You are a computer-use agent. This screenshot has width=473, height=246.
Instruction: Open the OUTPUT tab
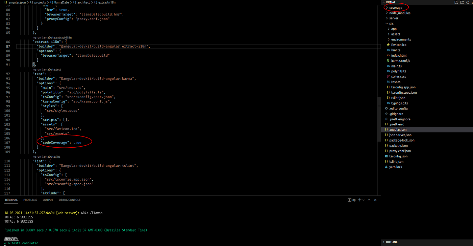(x=48, y=199)
